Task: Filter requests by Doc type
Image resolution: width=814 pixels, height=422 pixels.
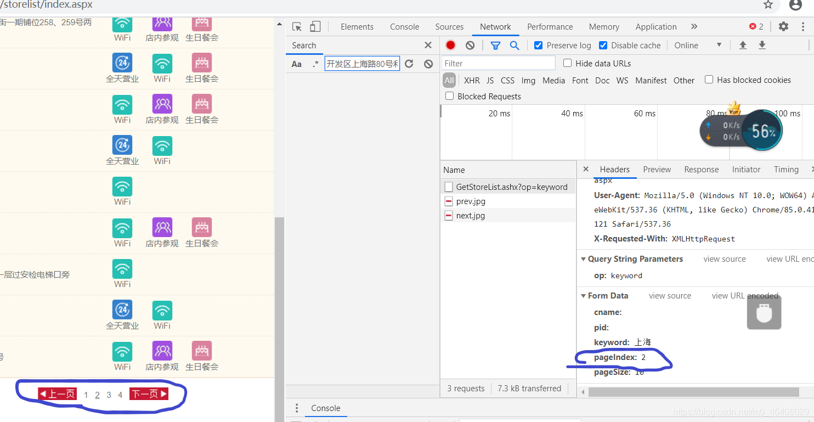Action: tap(602, 80)
